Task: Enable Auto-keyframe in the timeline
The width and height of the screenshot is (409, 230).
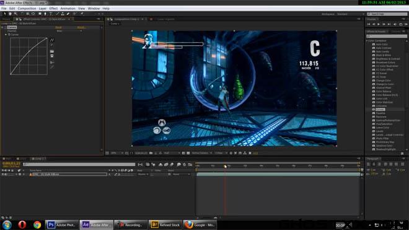Action: 185,164
